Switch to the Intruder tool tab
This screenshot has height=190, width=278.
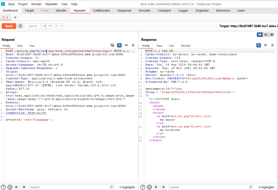tap(61, 11)
